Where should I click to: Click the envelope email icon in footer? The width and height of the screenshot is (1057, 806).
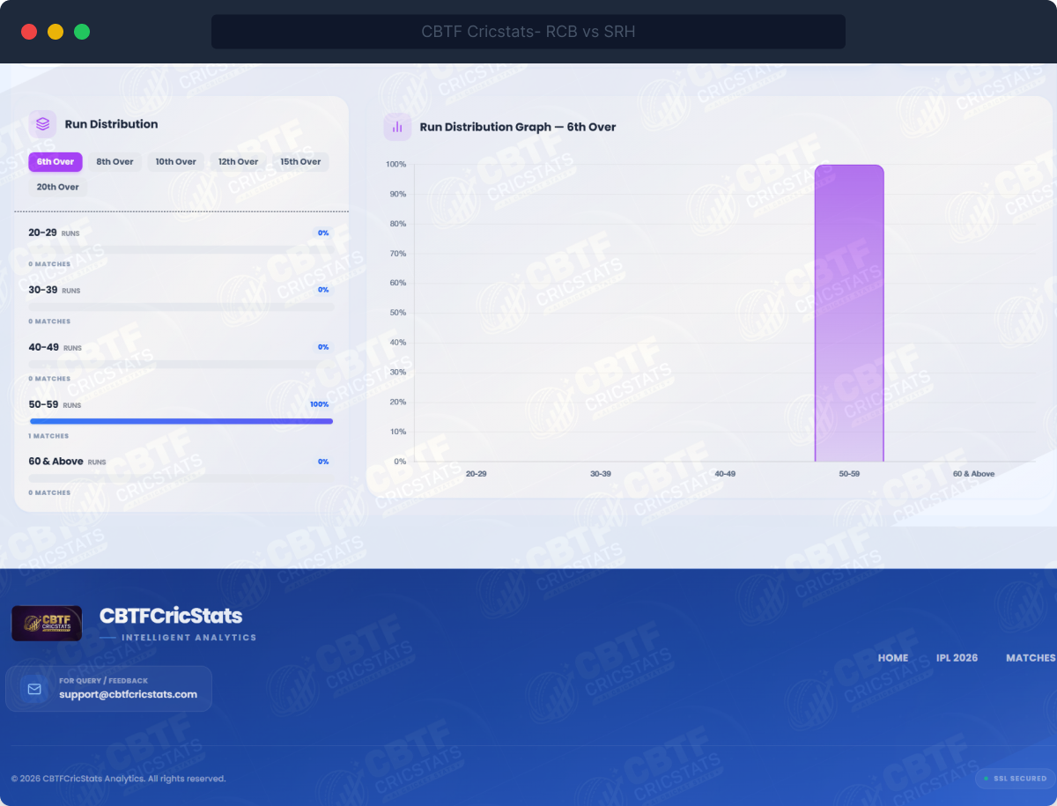point(34,689)
